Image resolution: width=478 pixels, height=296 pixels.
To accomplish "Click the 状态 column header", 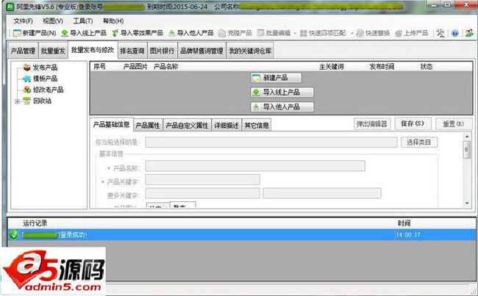I will point(427,66).
